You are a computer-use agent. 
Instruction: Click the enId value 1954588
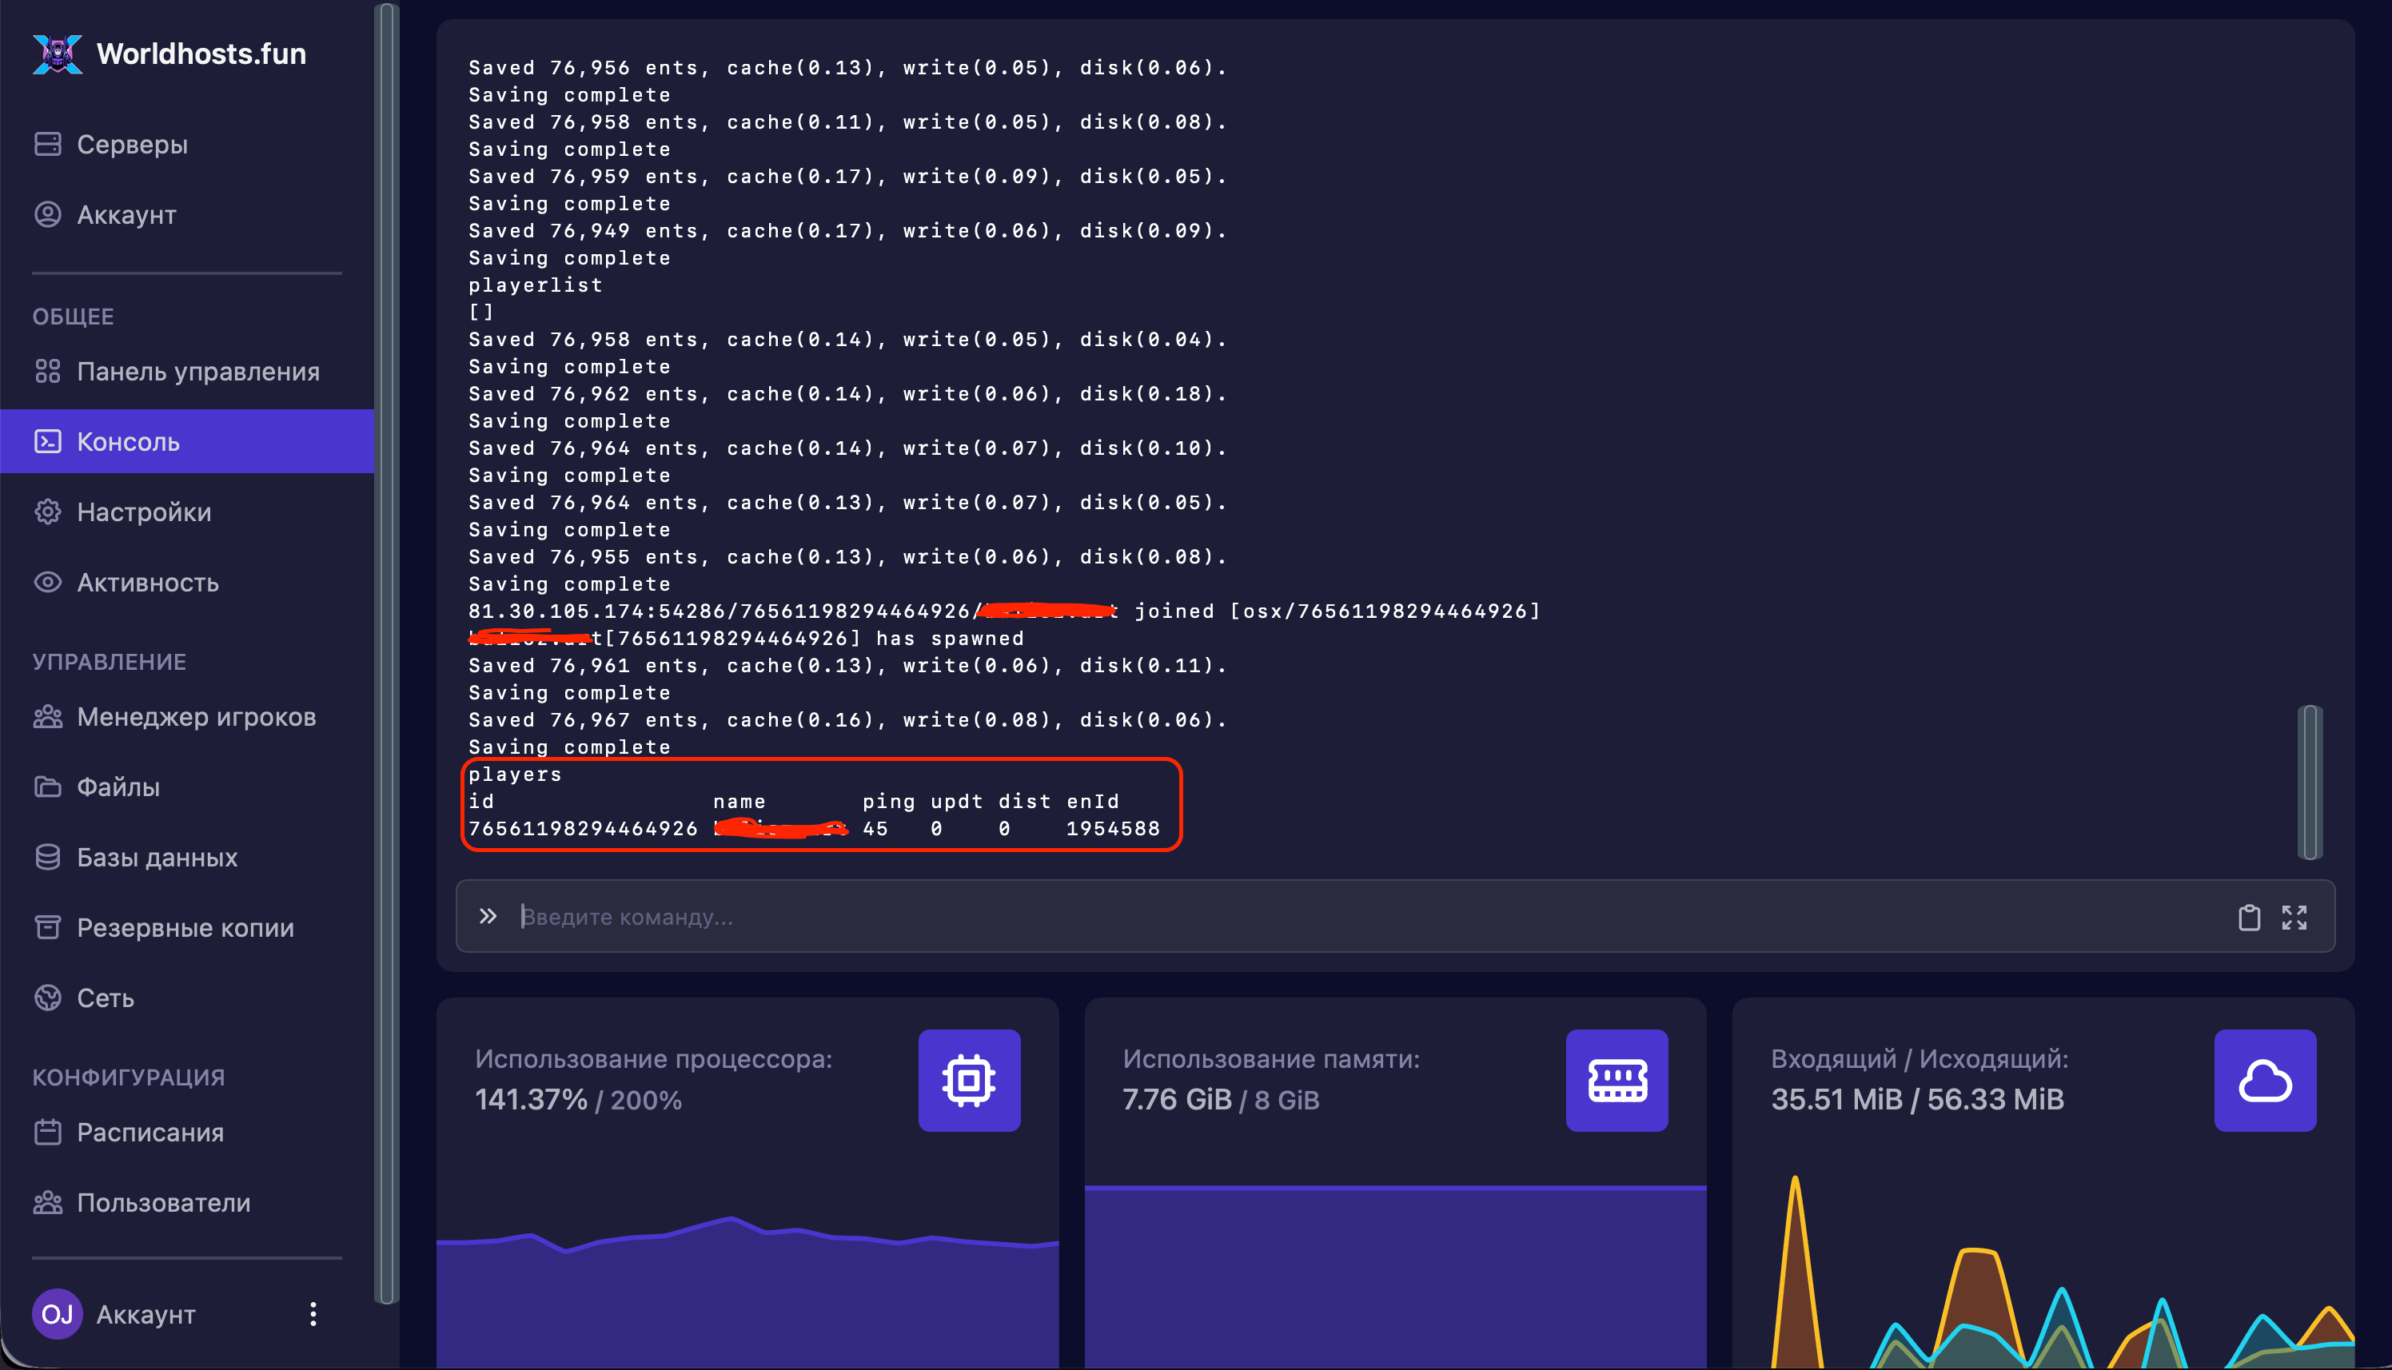pos(1112,828)
